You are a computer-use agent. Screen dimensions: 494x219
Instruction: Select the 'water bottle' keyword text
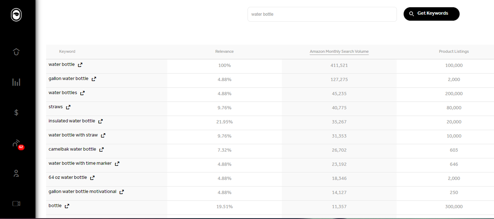pos(61,64)
